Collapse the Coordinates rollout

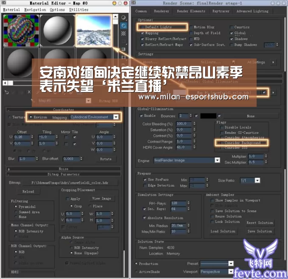coord(64,110)
